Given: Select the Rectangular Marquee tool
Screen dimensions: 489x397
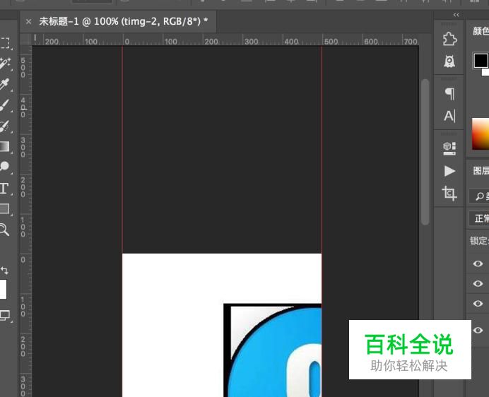Looking at the screenshot, I should tap(5, 42).
